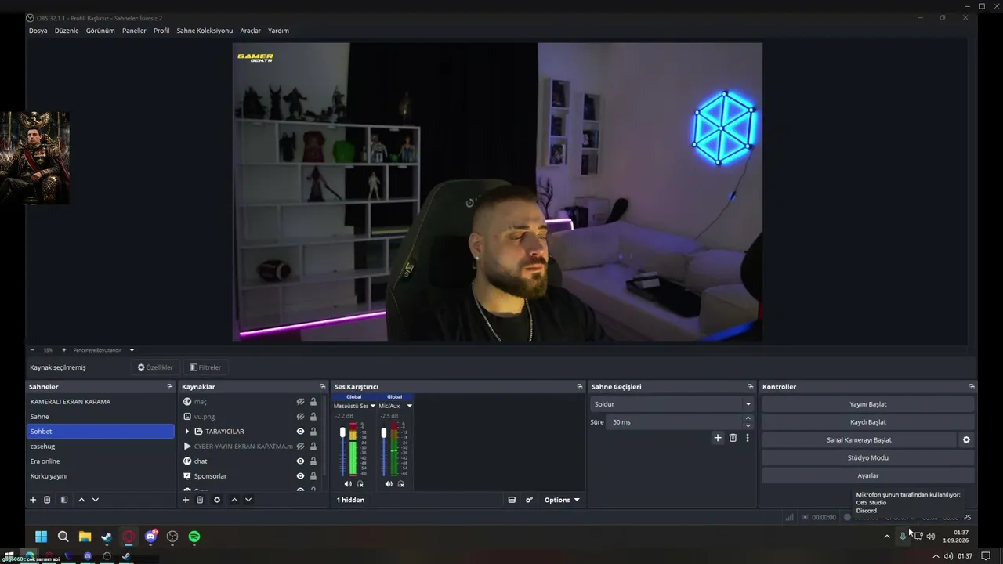Open scene filters icon in the Sahneler toolbar
Screen dimensions: 1003x564
coord(64,500)
